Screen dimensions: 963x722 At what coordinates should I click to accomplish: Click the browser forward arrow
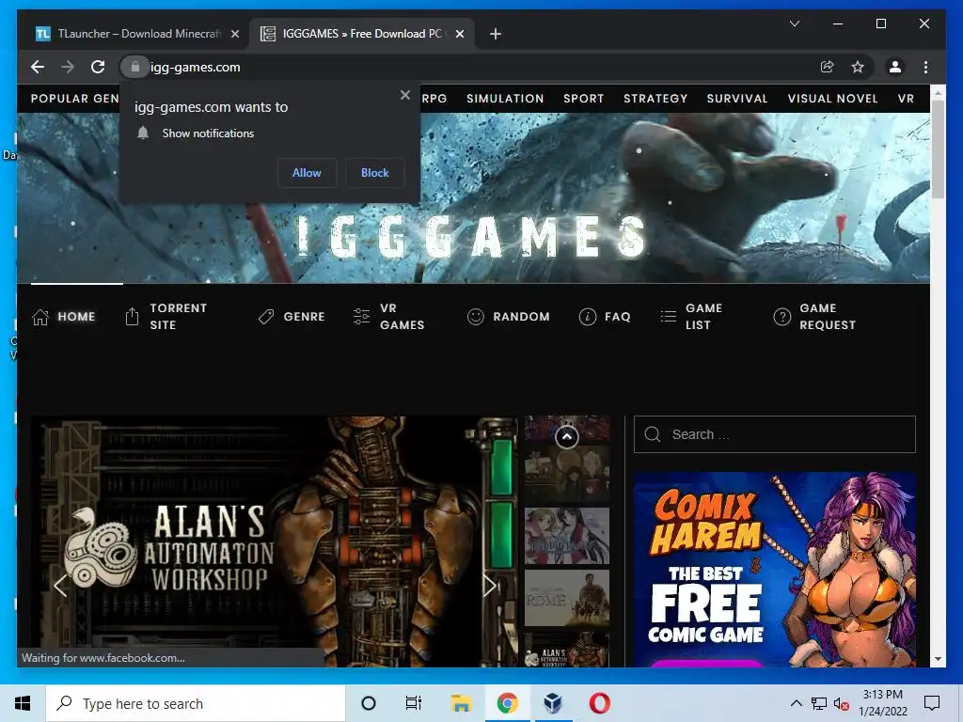coord(68,67)
